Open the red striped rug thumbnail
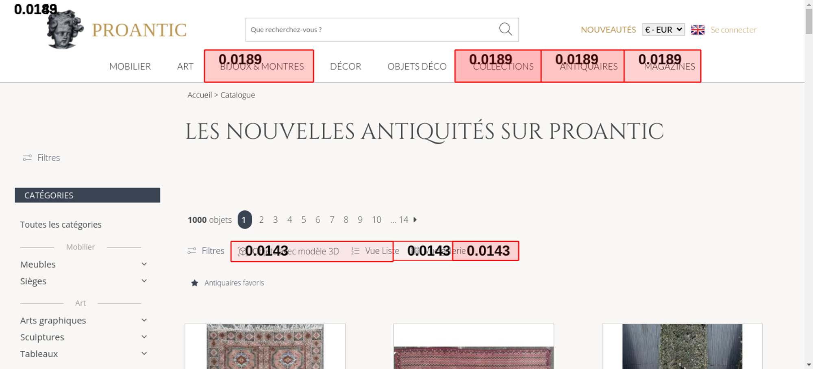Image resolution: width=813 pixels, height=369 pixels. pyautogui.click(x=474, y=346)
